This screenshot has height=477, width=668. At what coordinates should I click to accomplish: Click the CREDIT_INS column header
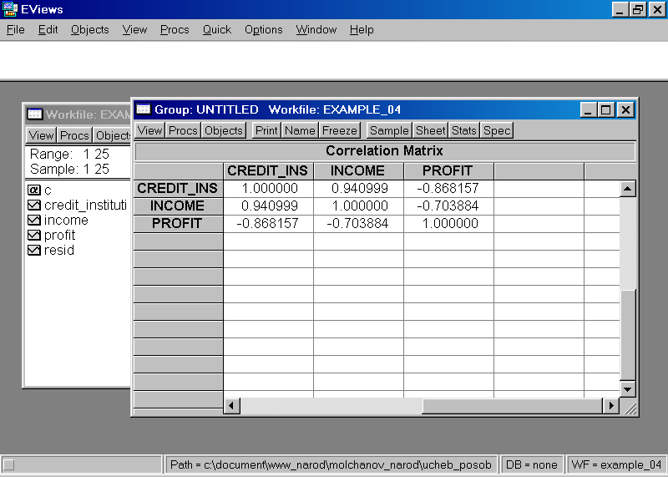point(268,171)
